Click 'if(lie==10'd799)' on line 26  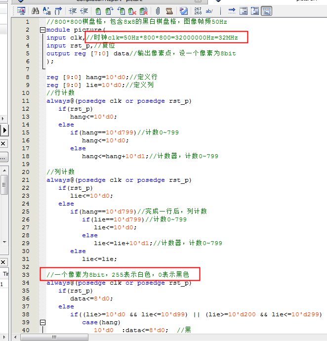click(x=113, y=219)
